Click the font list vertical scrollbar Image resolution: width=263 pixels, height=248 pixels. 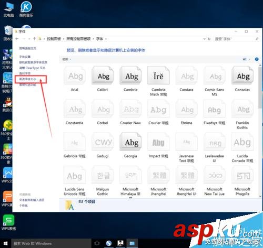(260, 87)
